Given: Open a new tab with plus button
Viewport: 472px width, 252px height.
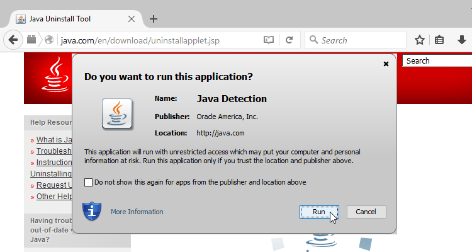Looking at the screenshot, I should pos(154,19).
